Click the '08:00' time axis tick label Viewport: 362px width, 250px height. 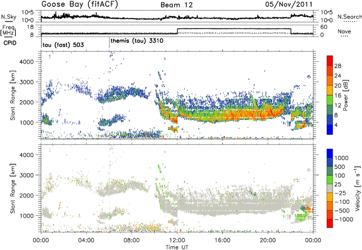coord(132,240)
